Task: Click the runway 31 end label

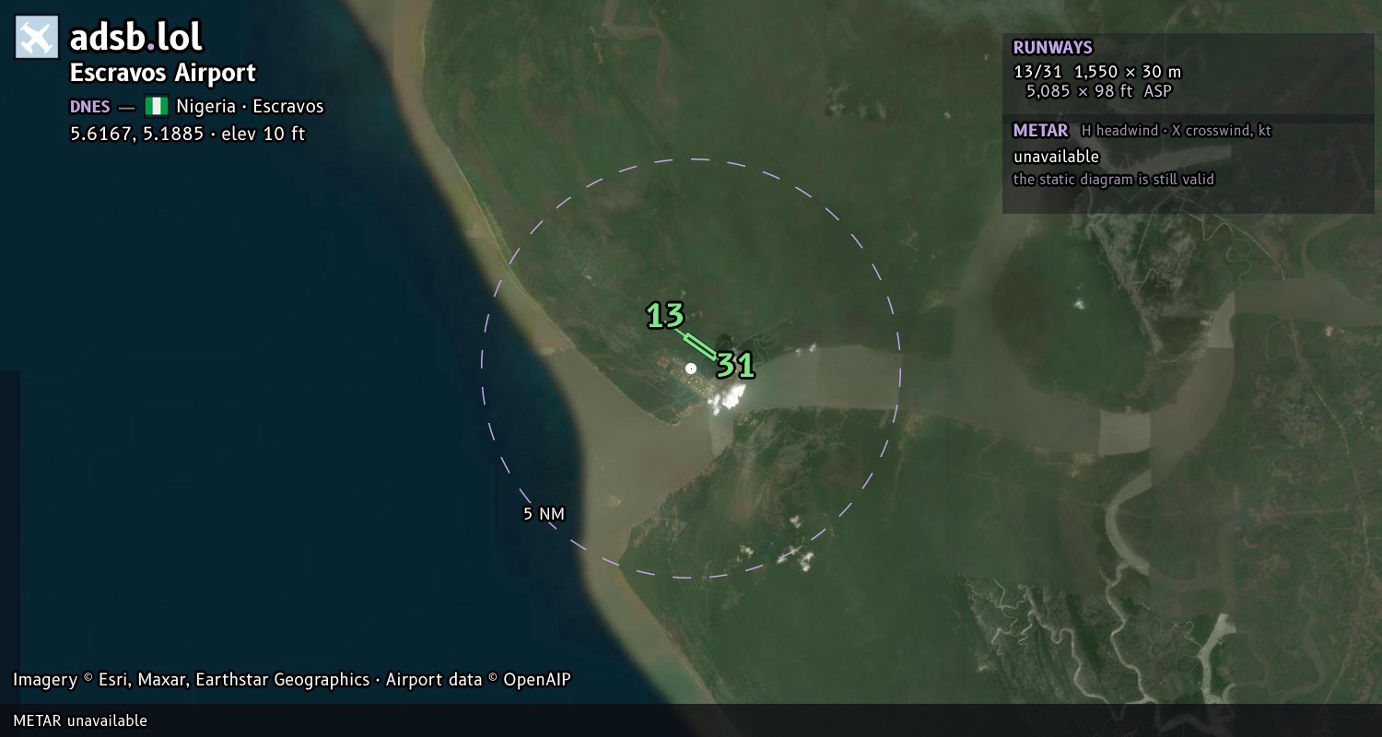Action: 736,366
